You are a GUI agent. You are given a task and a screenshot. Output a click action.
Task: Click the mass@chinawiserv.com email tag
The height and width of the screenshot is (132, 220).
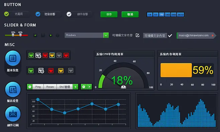(196, 35)
